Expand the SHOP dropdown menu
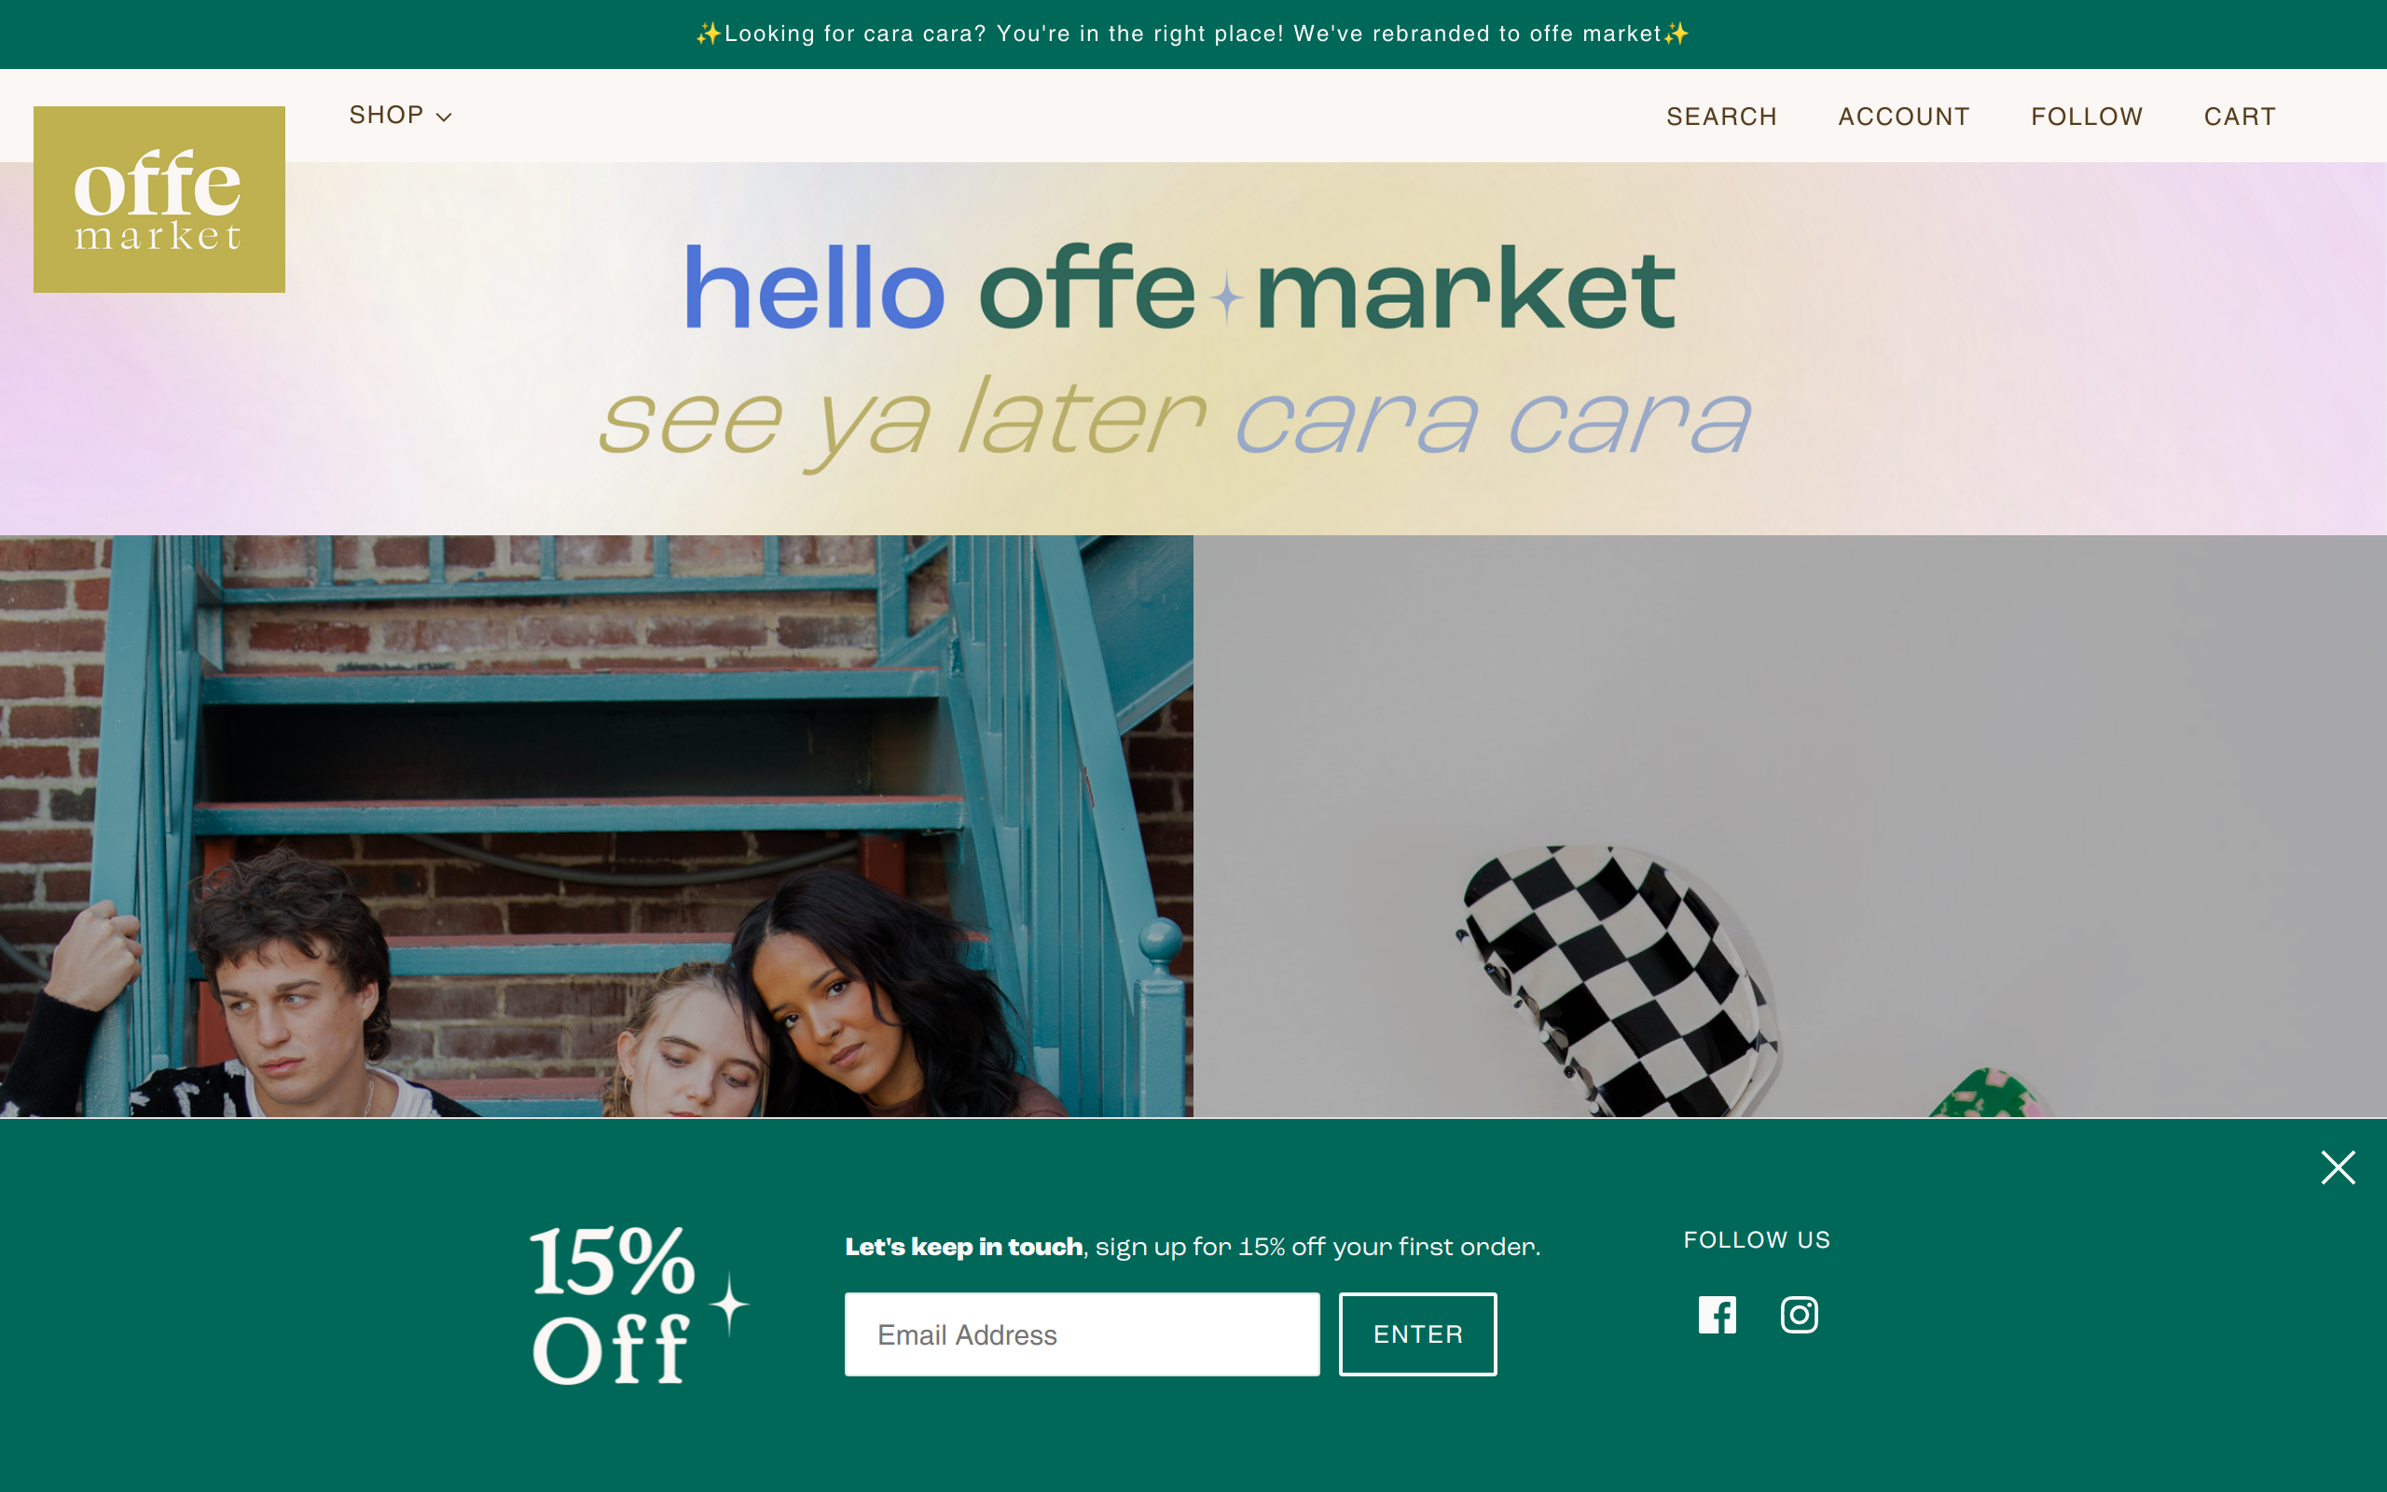Screen dimensions: 2387x1492 coord(399,116)
